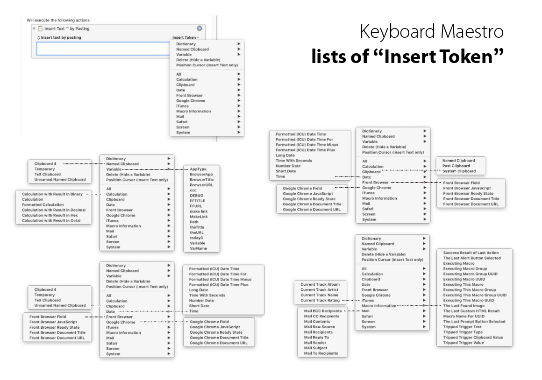Choose The Last Prompt Button Selected
The height and width of the screenshot is (380, 542).
(x=474, y=321)
